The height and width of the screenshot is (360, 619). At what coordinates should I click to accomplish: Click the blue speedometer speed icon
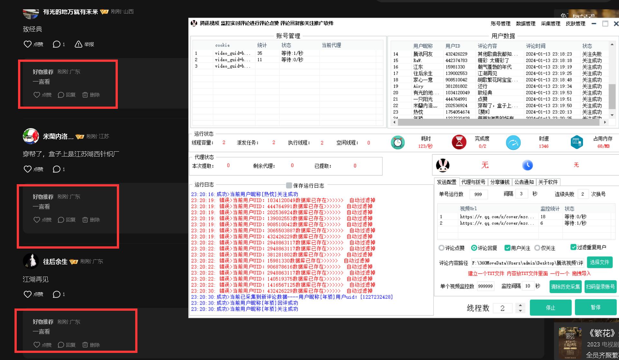click(513, 143)
